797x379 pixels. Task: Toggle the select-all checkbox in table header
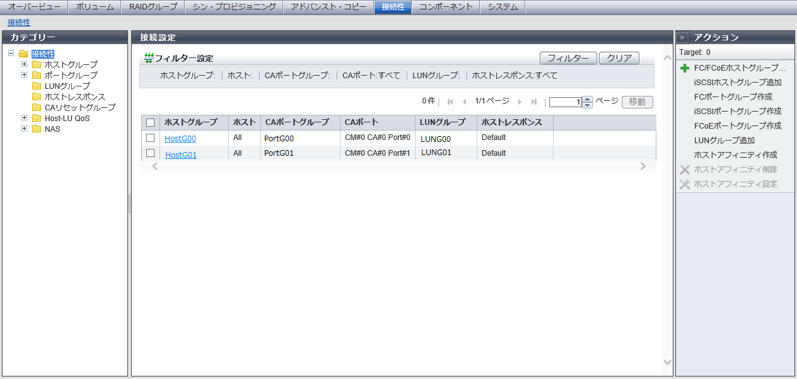tap(150, 122)
